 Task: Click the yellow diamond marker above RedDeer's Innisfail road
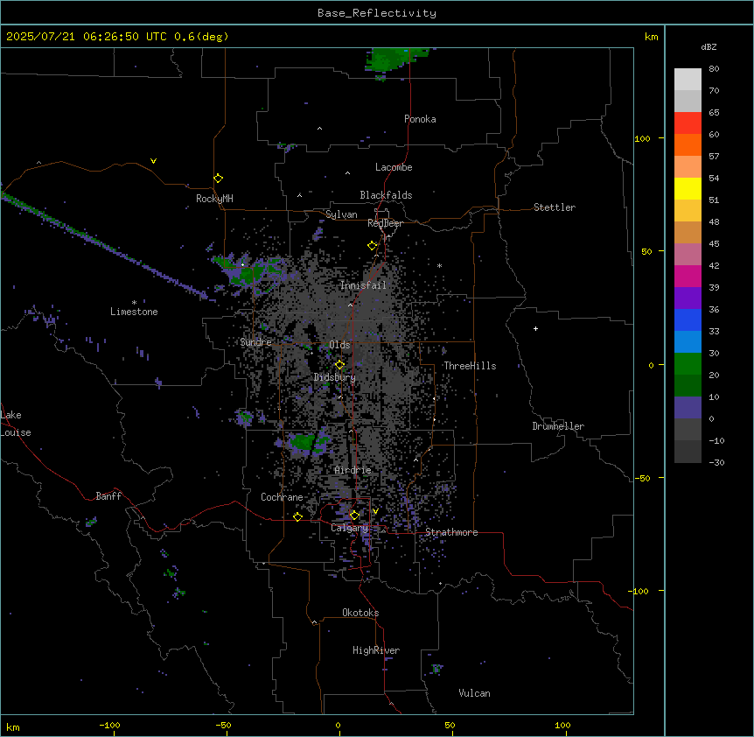373,246
